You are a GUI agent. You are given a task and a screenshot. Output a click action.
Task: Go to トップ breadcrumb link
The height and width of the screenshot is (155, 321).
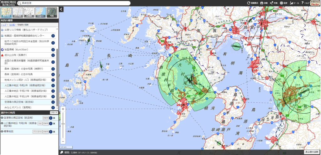click(x=4, y=24)
